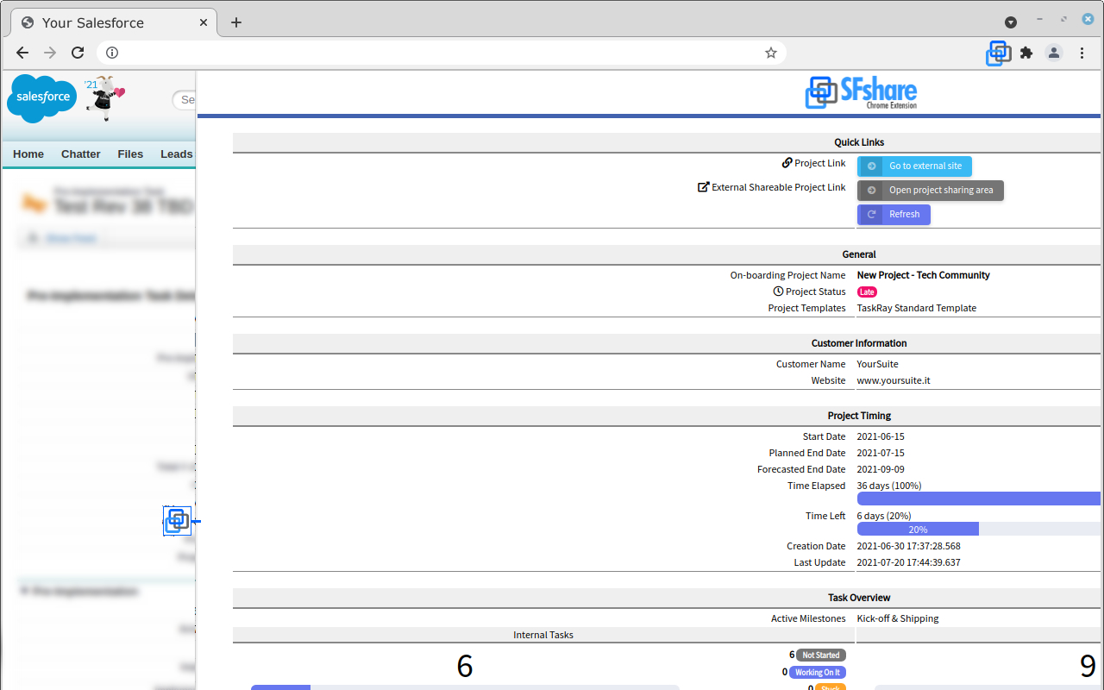View site information icon in address bar
This screenshot has height=690, width=1104.
click(111, 53)
